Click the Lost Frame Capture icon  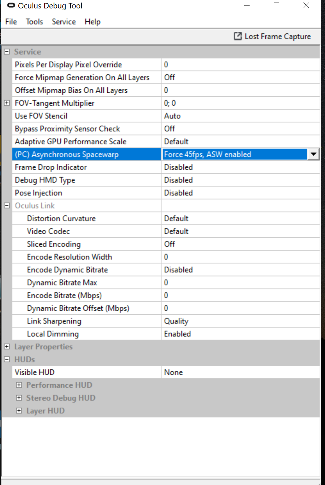coord(238,36)
